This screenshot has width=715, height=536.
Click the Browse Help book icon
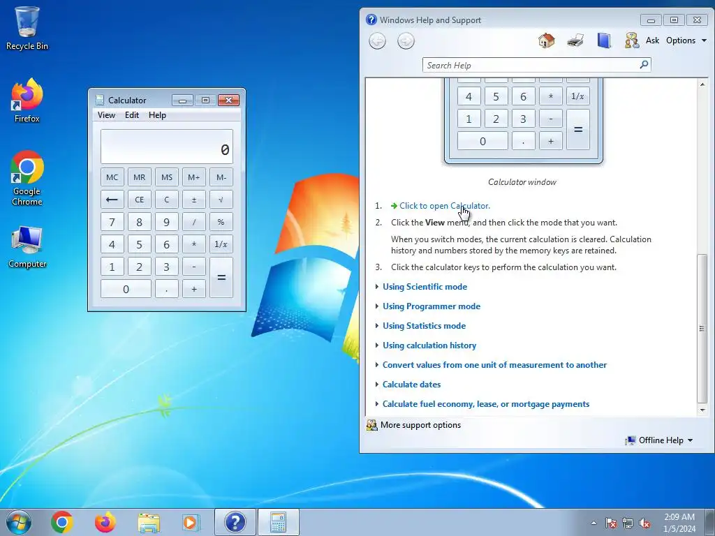[604, 40]
